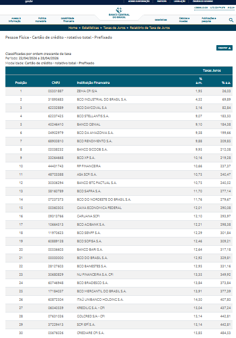Select NU FINANCEIRA S.A. CFI cell
Viewport: 236px width, 338px height.
95,274
